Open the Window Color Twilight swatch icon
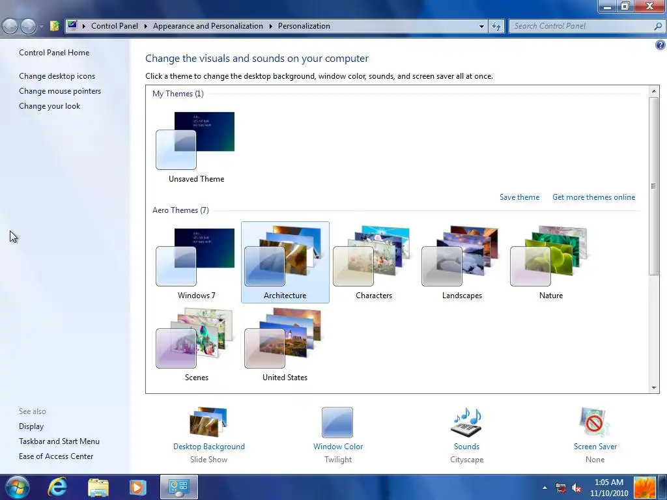Screen dimensions: 667x500 coord(337,422)
